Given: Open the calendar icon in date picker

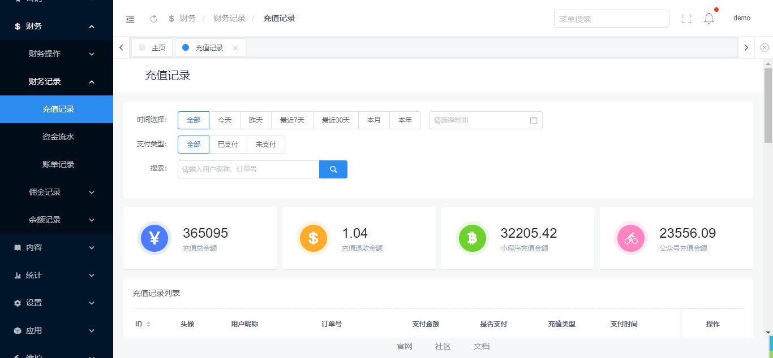Looking at the screenshot, I should tap(533, 120).
